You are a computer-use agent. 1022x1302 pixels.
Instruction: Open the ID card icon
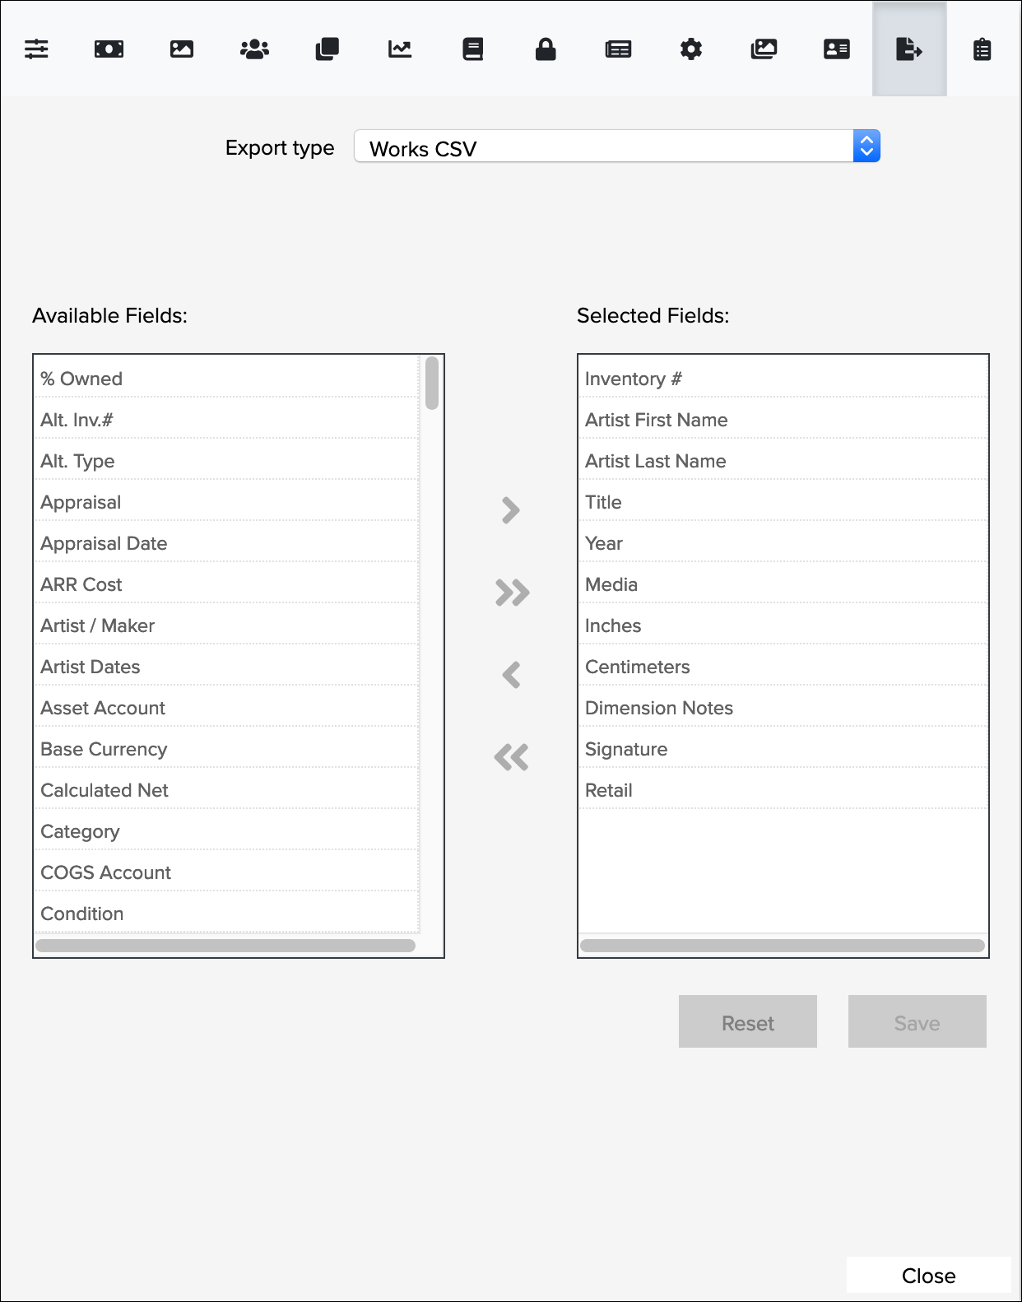(x=837, y=49)
